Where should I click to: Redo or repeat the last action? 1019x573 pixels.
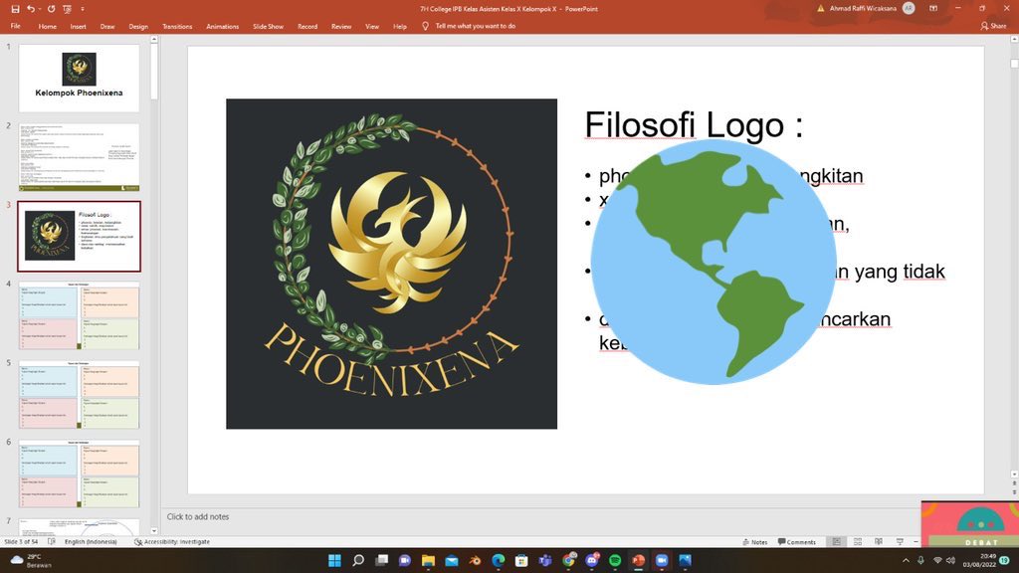click(x=51, y=9)
